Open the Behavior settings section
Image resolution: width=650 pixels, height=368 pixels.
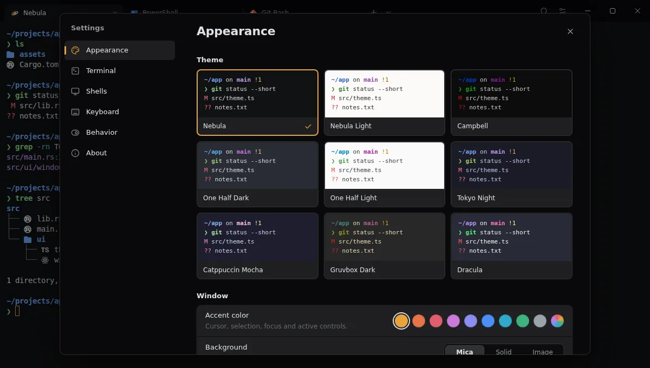click(120, 133)
